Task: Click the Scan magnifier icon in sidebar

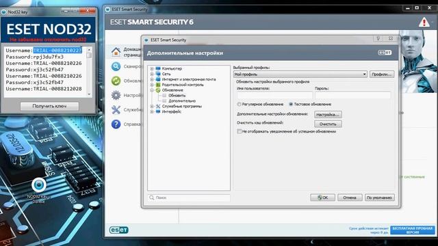Action: pos(116,66)
